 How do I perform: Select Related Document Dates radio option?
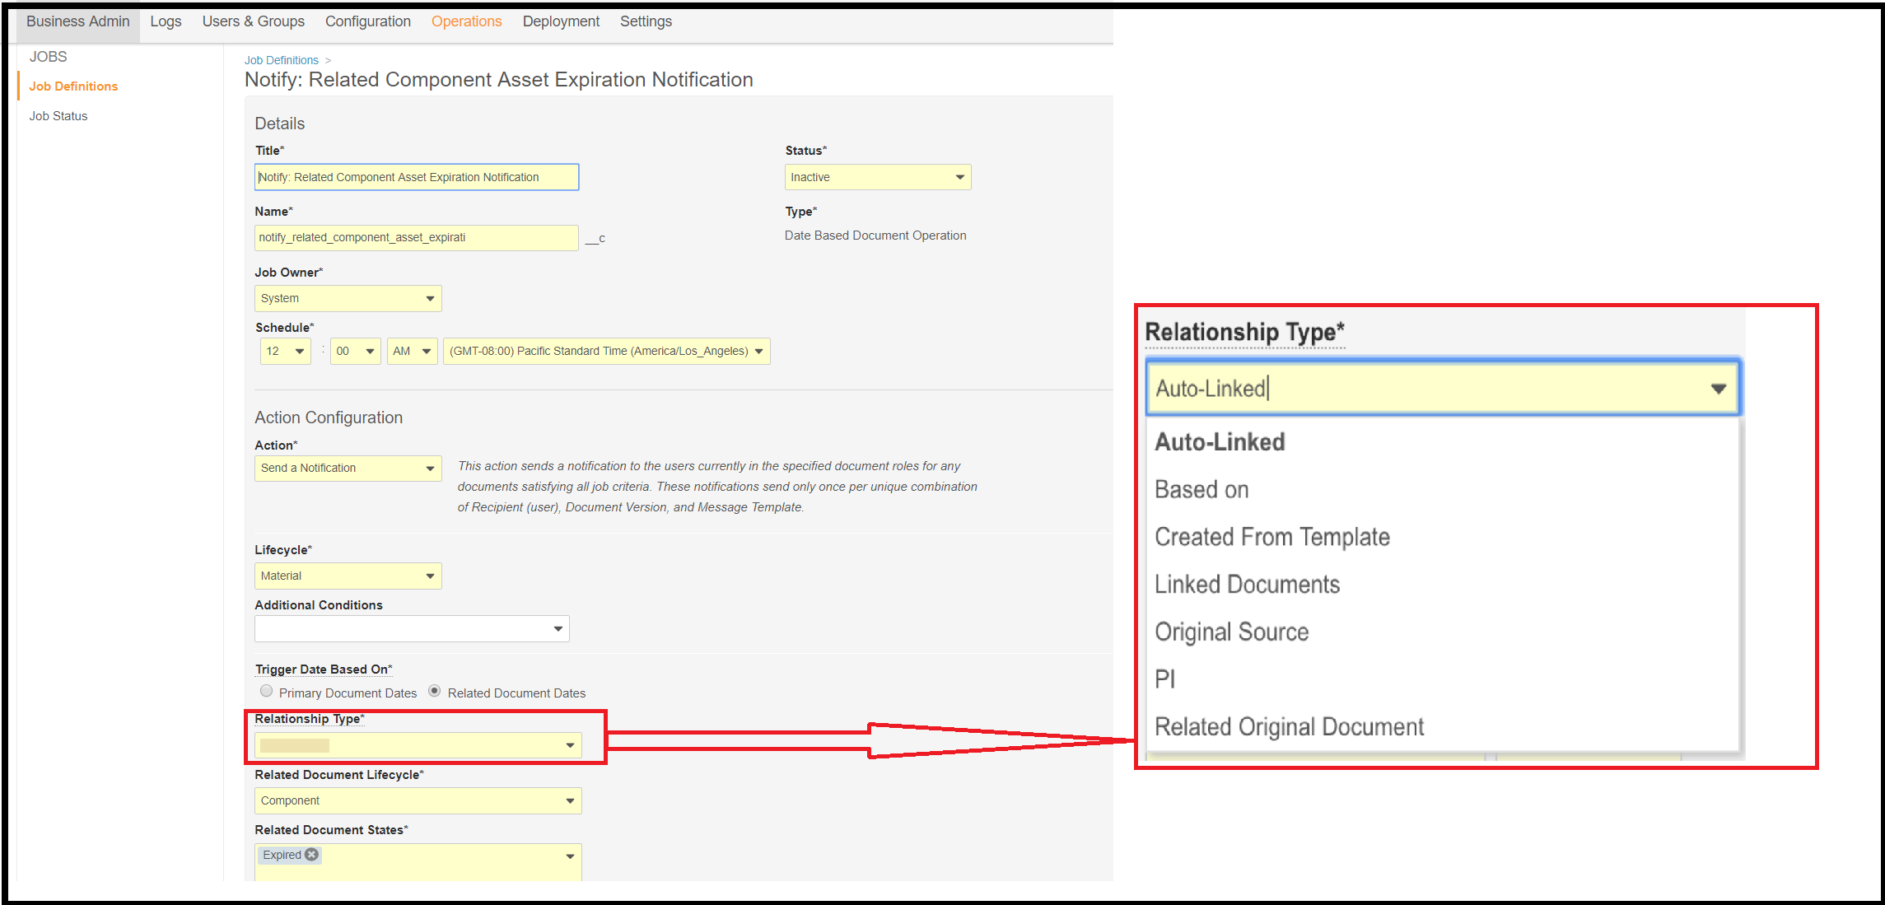click(x=434, y=692)
